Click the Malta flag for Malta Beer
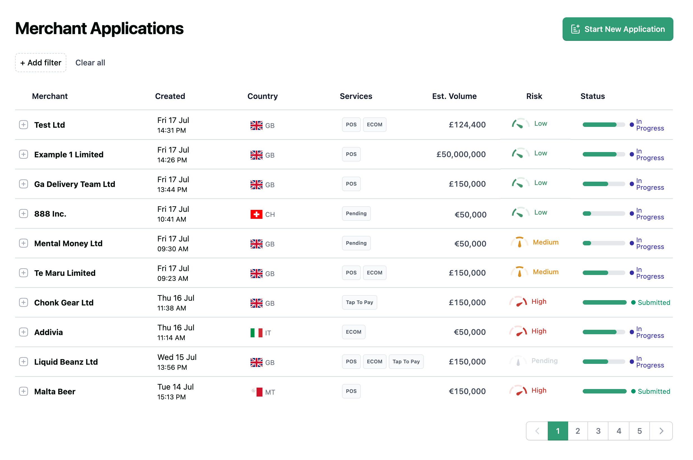Screen dimensions: 693x460 pyautogui.click(x=256, y=392)
